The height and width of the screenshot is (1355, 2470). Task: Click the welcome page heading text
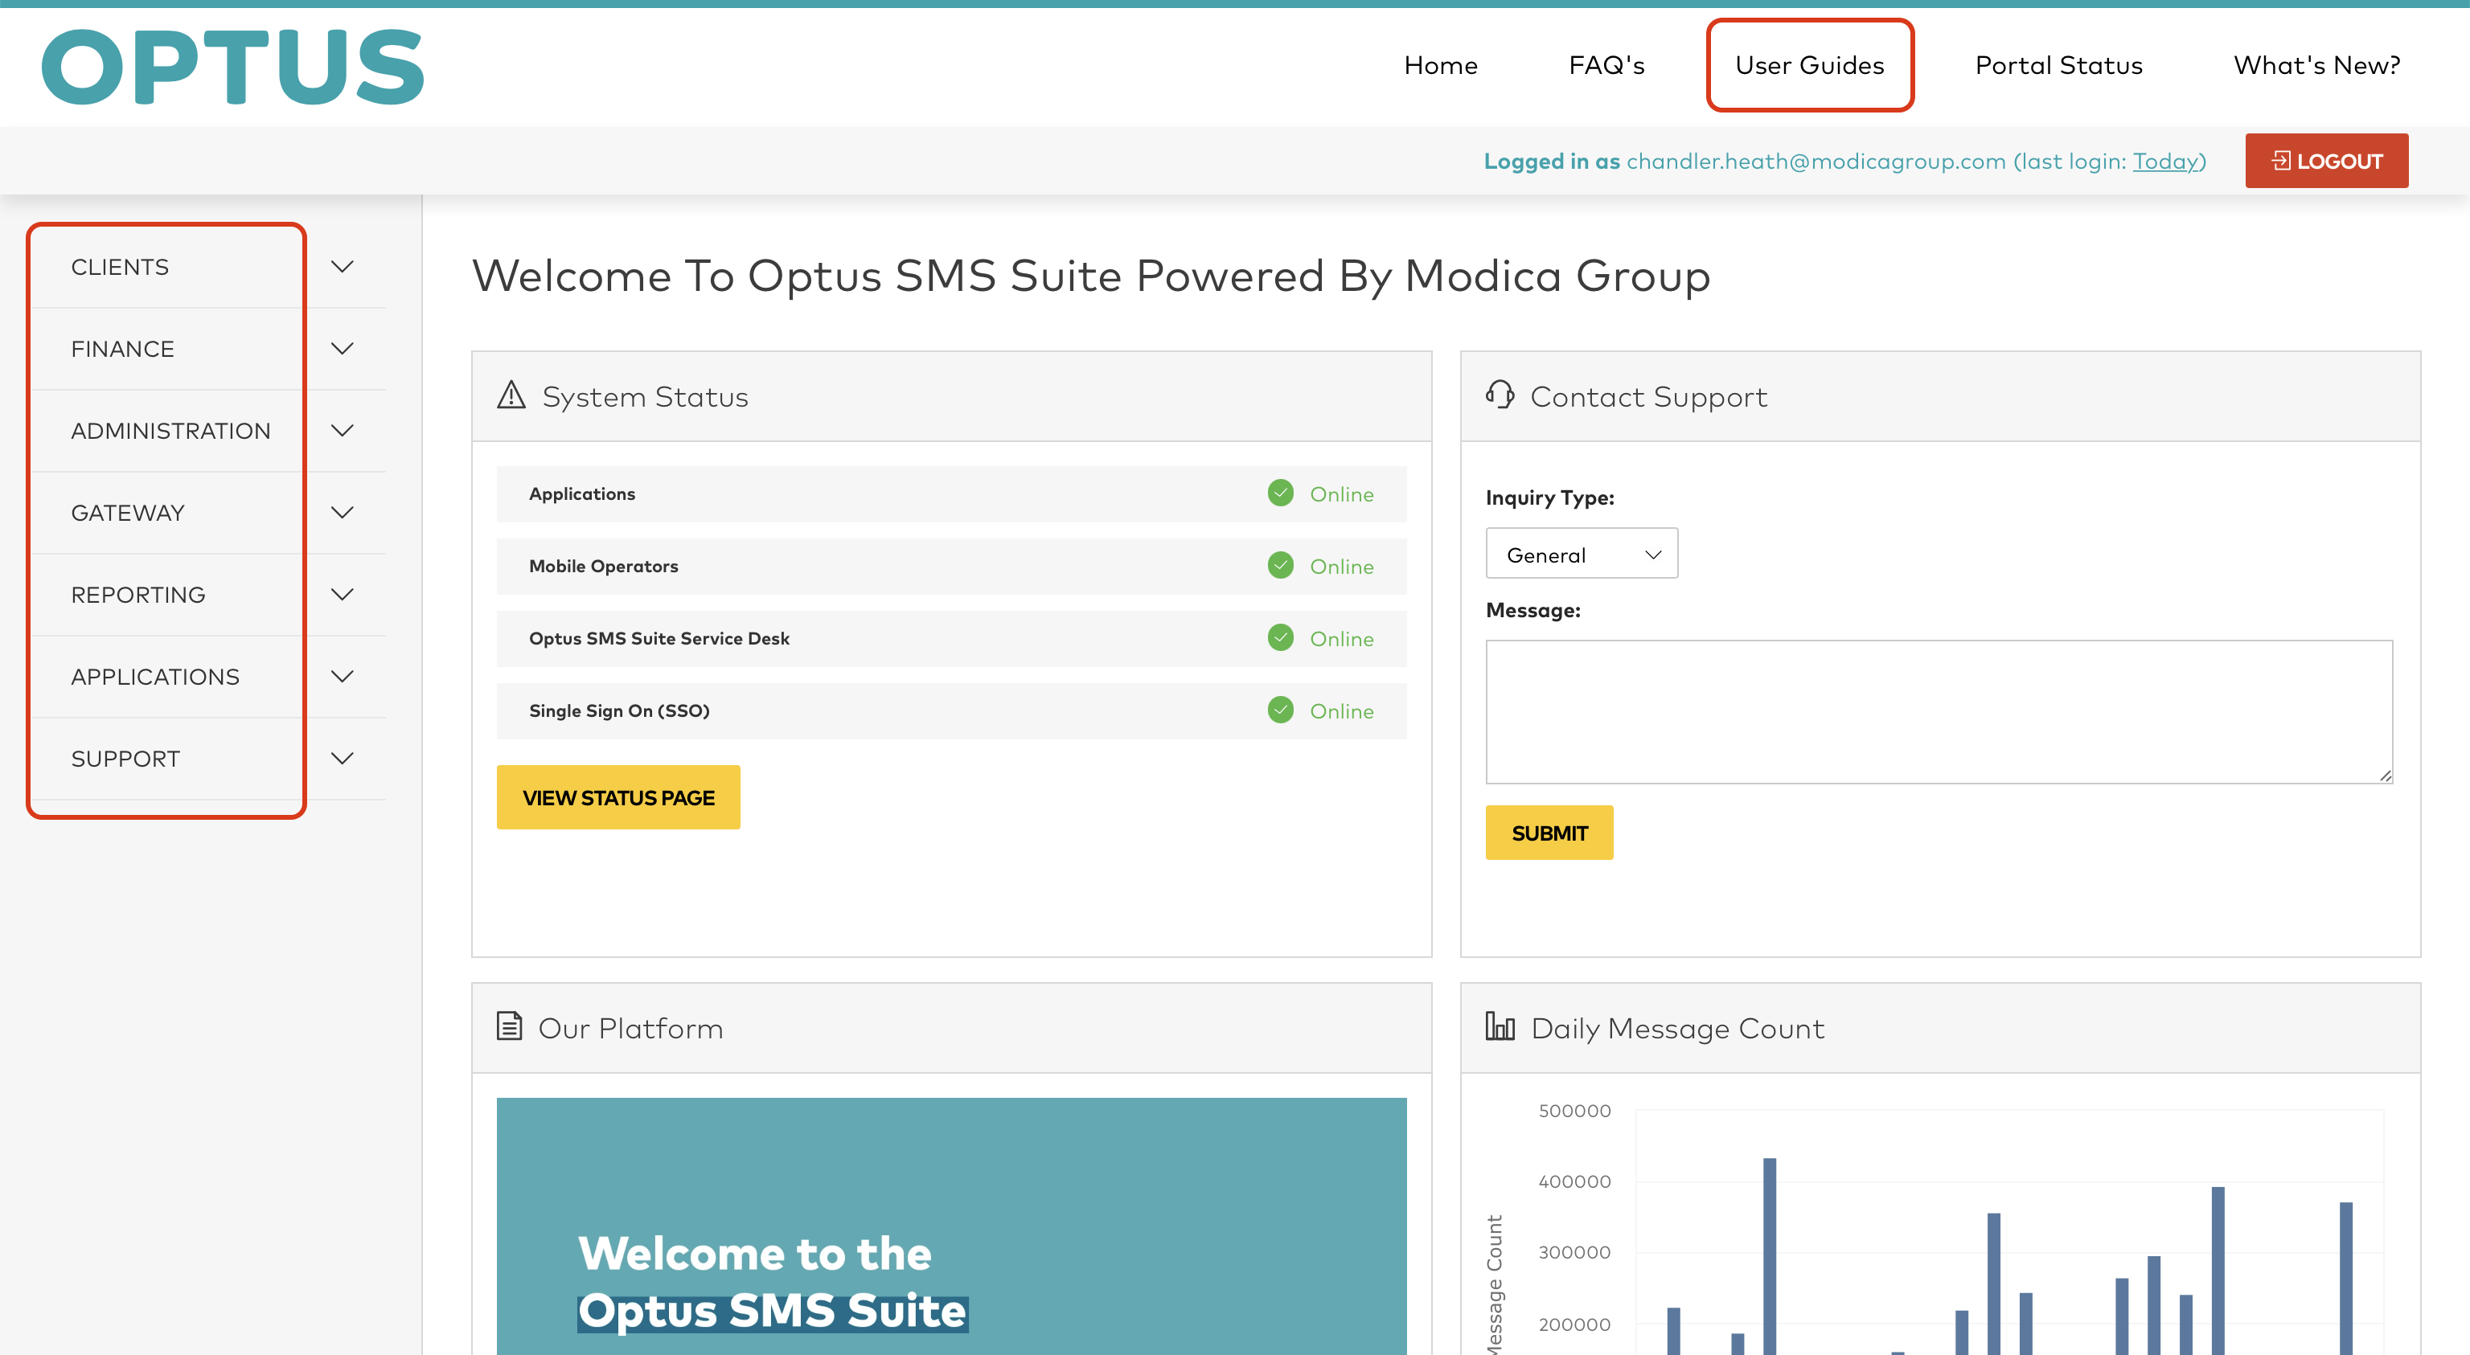(x=1090, y=276)
